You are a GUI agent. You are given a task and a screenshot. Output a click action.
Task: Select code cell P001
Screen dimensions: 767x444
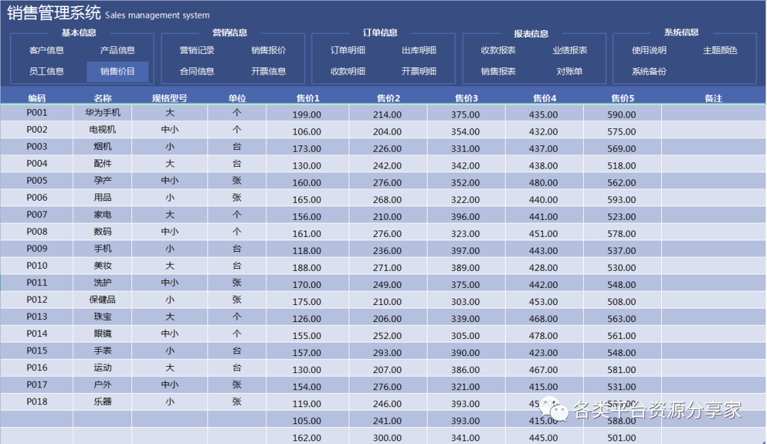(37, 113)
